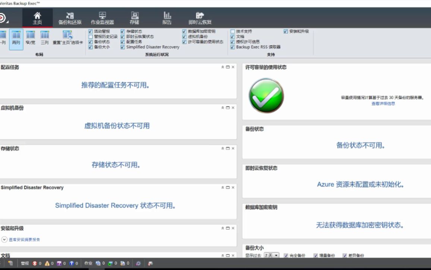Switch to the 即时云恢复 tab
This screenshot has height=270, width=431.
click(200, 18)
